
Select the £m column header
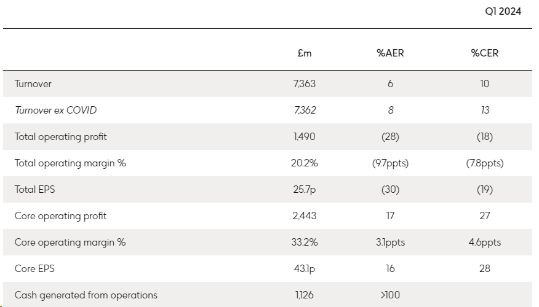[x=304, y=53]
